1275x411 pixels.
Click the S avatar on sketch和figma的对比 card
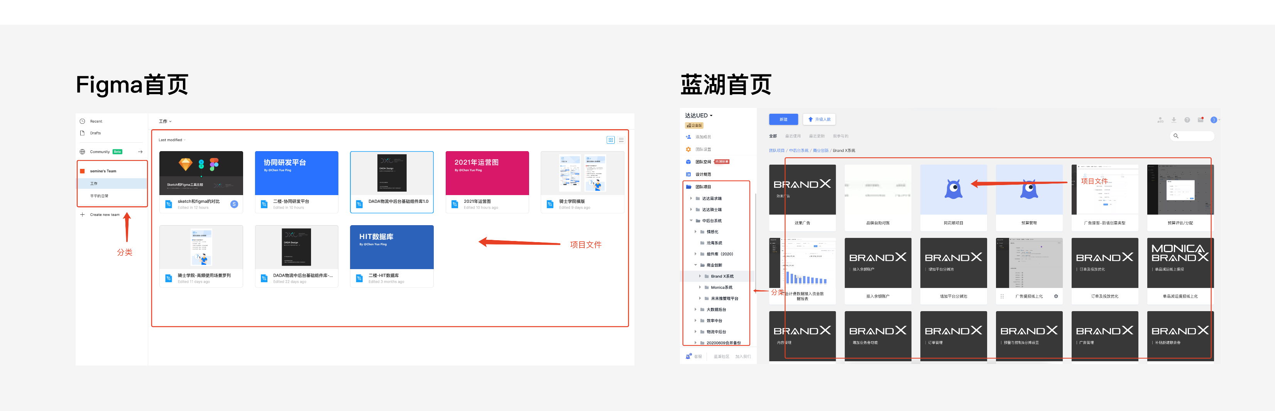coord(234,204)
